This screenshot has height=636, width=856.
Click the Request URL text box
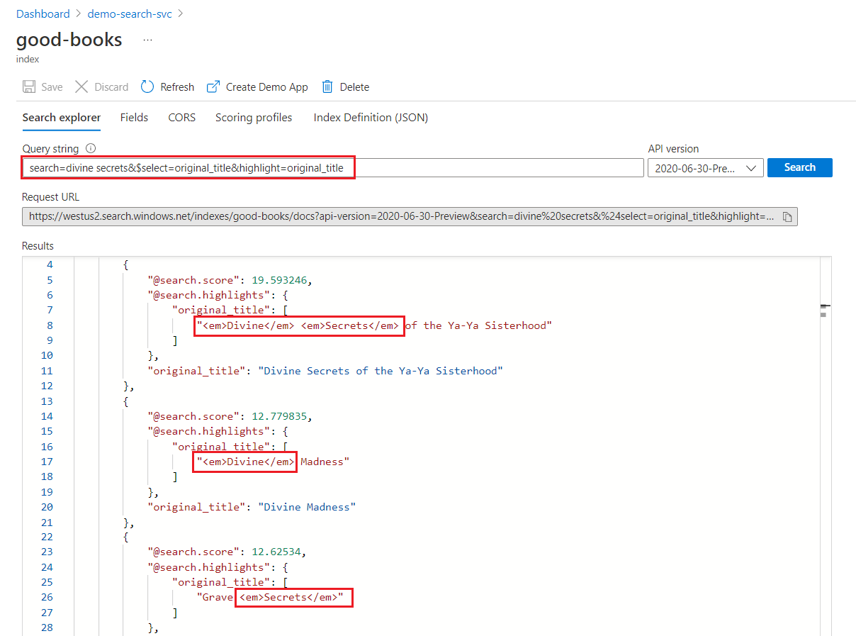click(x=400, y=217)
